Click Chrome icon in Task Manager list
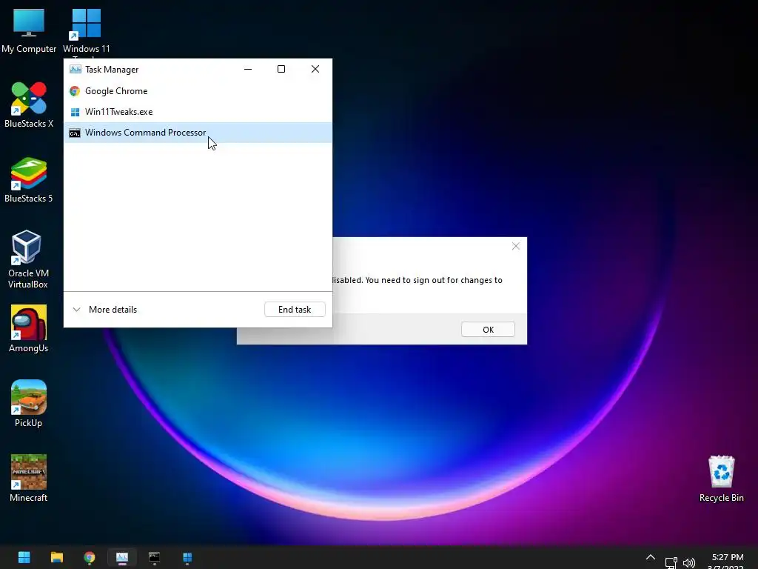 [x=75, y=91]
